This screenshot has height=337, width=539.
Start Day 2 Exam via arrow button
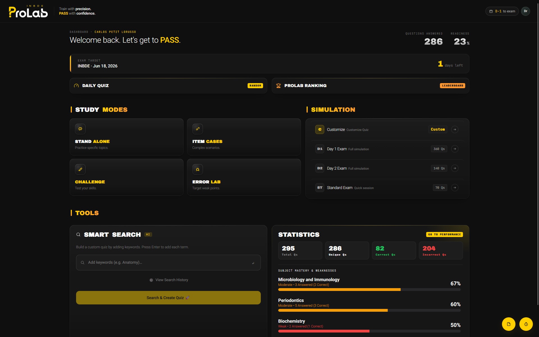pyautogui.click(x=455, y=168)
